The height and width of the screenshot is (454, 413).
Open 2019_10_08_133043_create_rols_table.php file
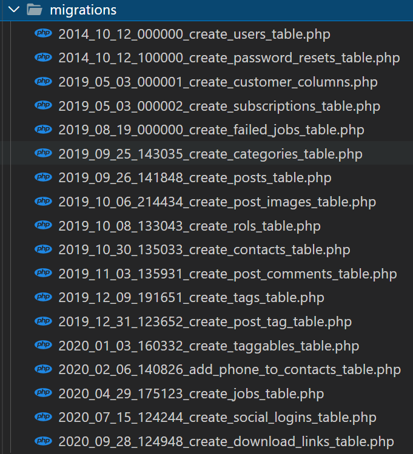(x=189, y=226)
